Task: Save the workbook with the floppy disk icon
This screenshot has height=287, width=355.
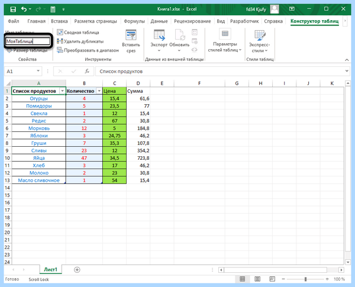Action: tap(13, 9)
